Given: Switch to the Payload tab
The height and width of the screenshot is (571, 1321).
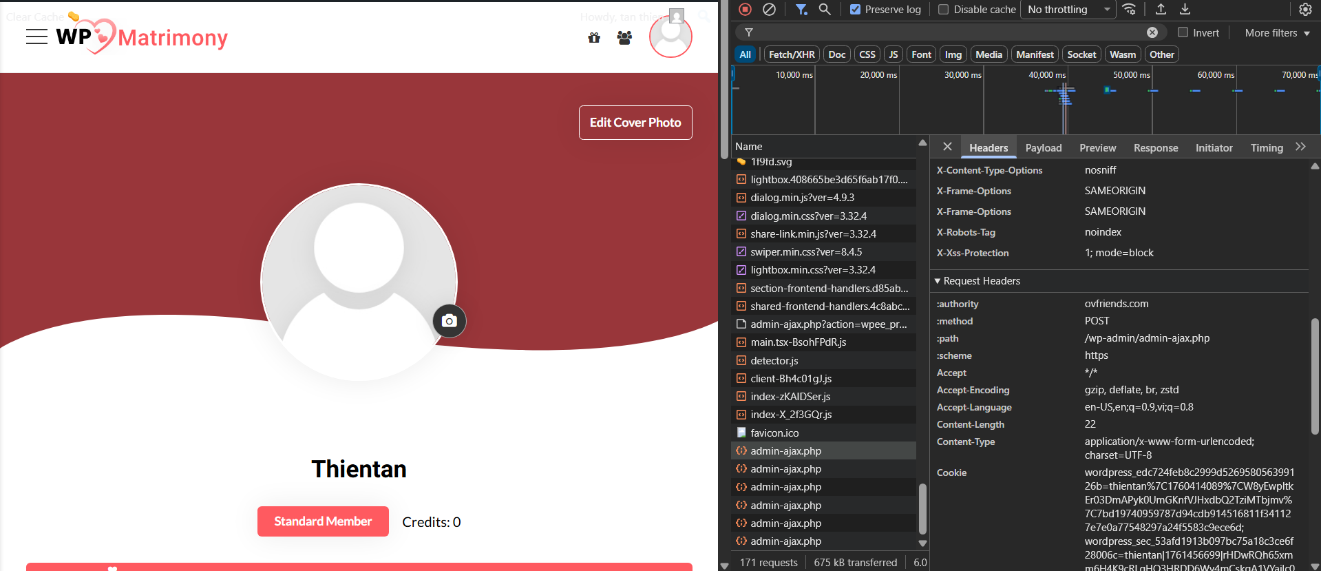Looking at the screenshot, I should [x=1043, y=148].
